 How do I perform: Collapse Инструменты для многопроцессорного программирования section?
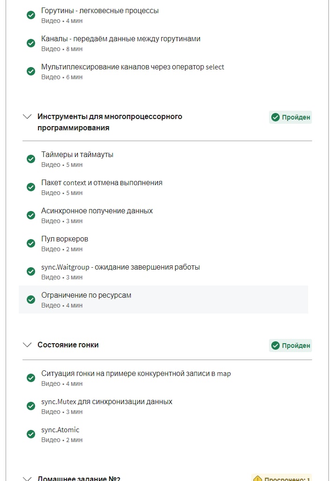[27, 117]
